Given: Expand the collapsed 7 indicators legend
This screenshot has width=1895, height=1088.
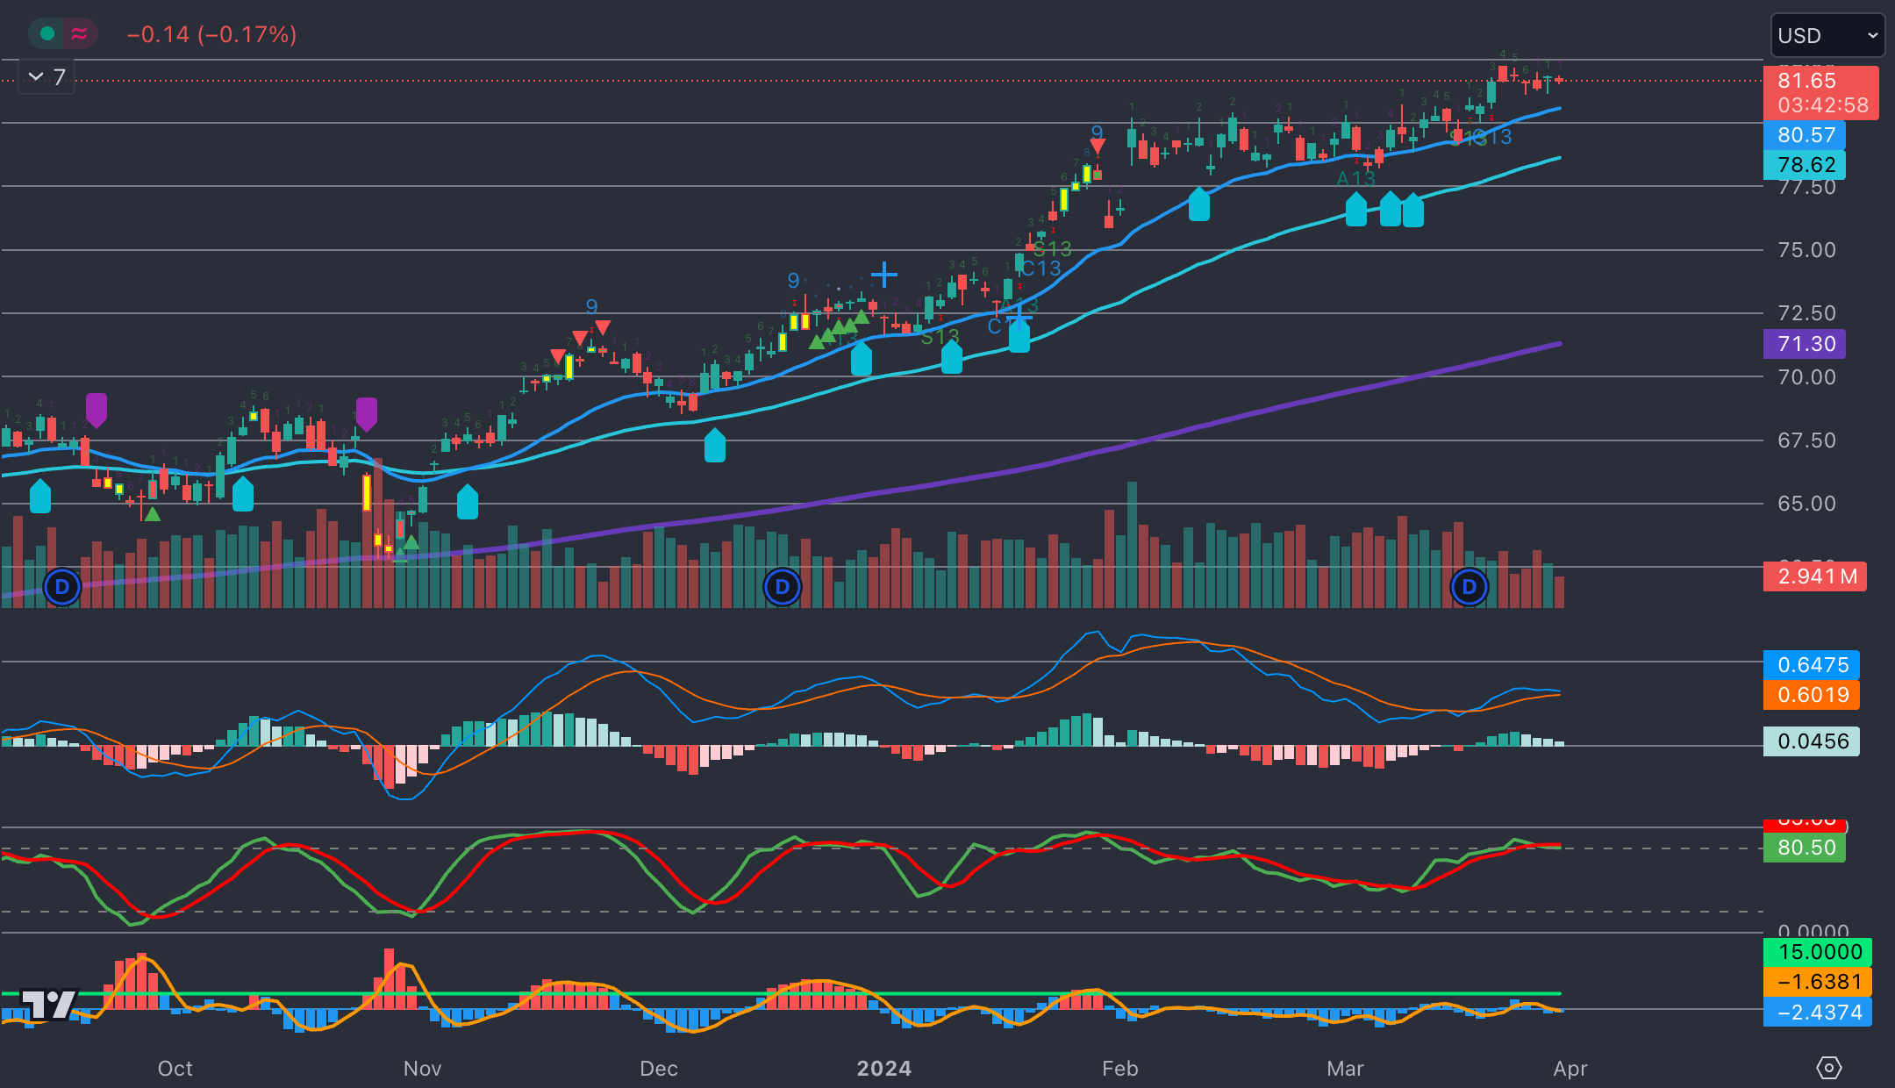Looking at the screenshot, I should (x=46, y=77).
